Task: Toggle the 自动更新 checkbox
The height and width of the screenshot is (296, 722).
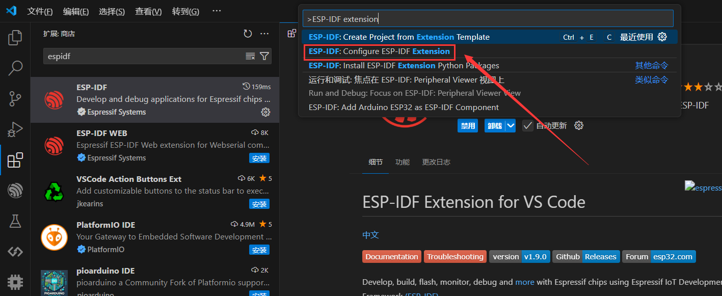Action: click(528, 125)
